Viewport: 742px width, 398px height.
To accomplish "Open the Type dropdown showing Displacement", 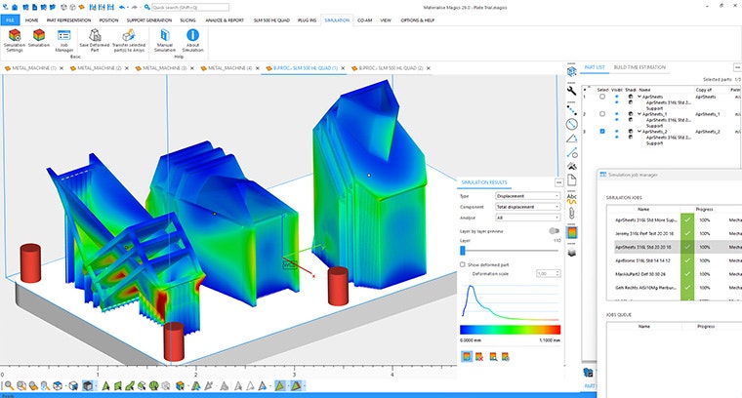I will pyautogui.click(x=527, y=196).
